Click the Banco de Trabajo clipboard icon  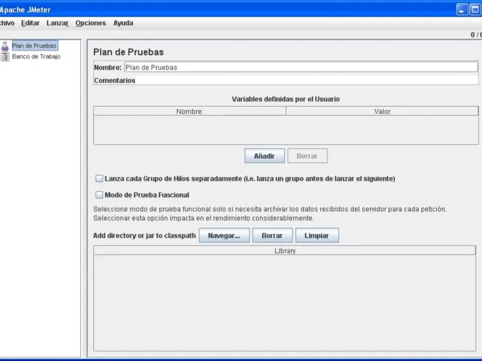point(5,57)
